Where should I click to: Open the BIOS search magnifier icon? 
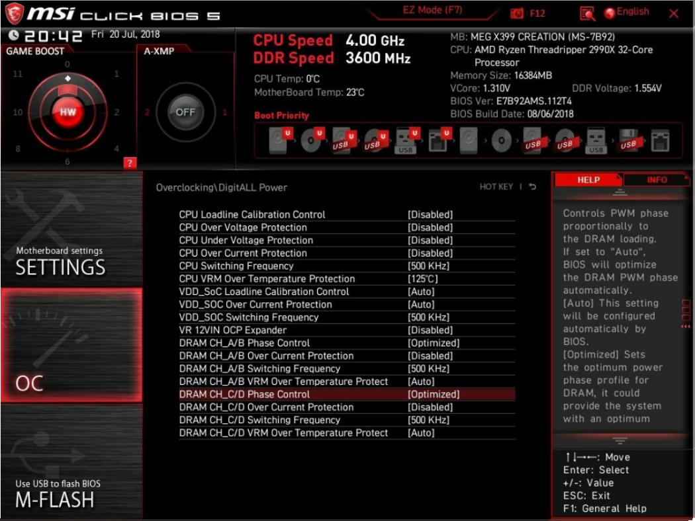tap(587, 14)
